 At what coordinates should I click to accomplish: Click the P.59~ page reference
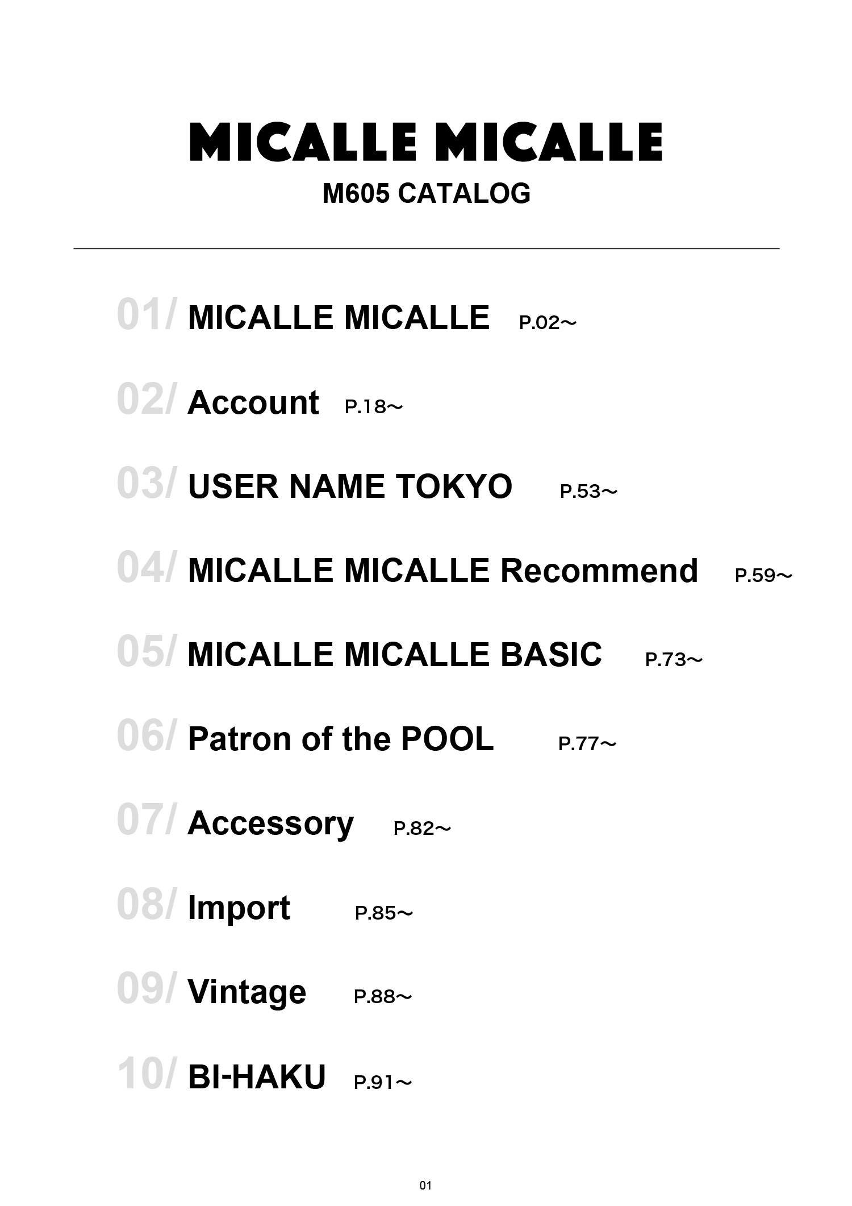tap(763, 576)
